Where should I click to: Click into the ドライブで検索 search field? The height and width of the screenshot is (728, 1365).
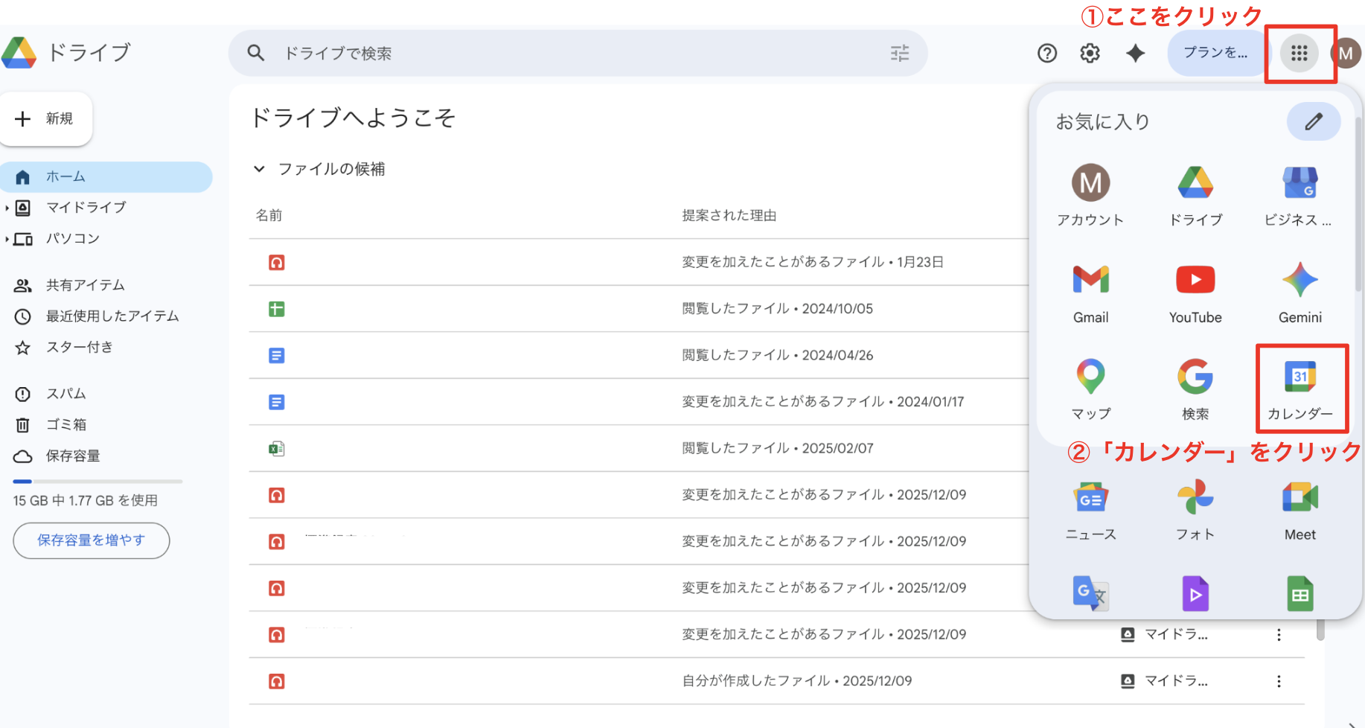pyautogui.click(x=578, y=53)
